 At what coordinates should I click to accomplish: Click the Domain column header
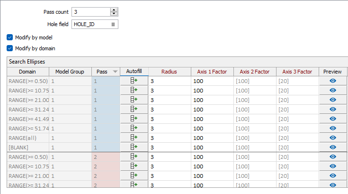[x=28, y=72]
